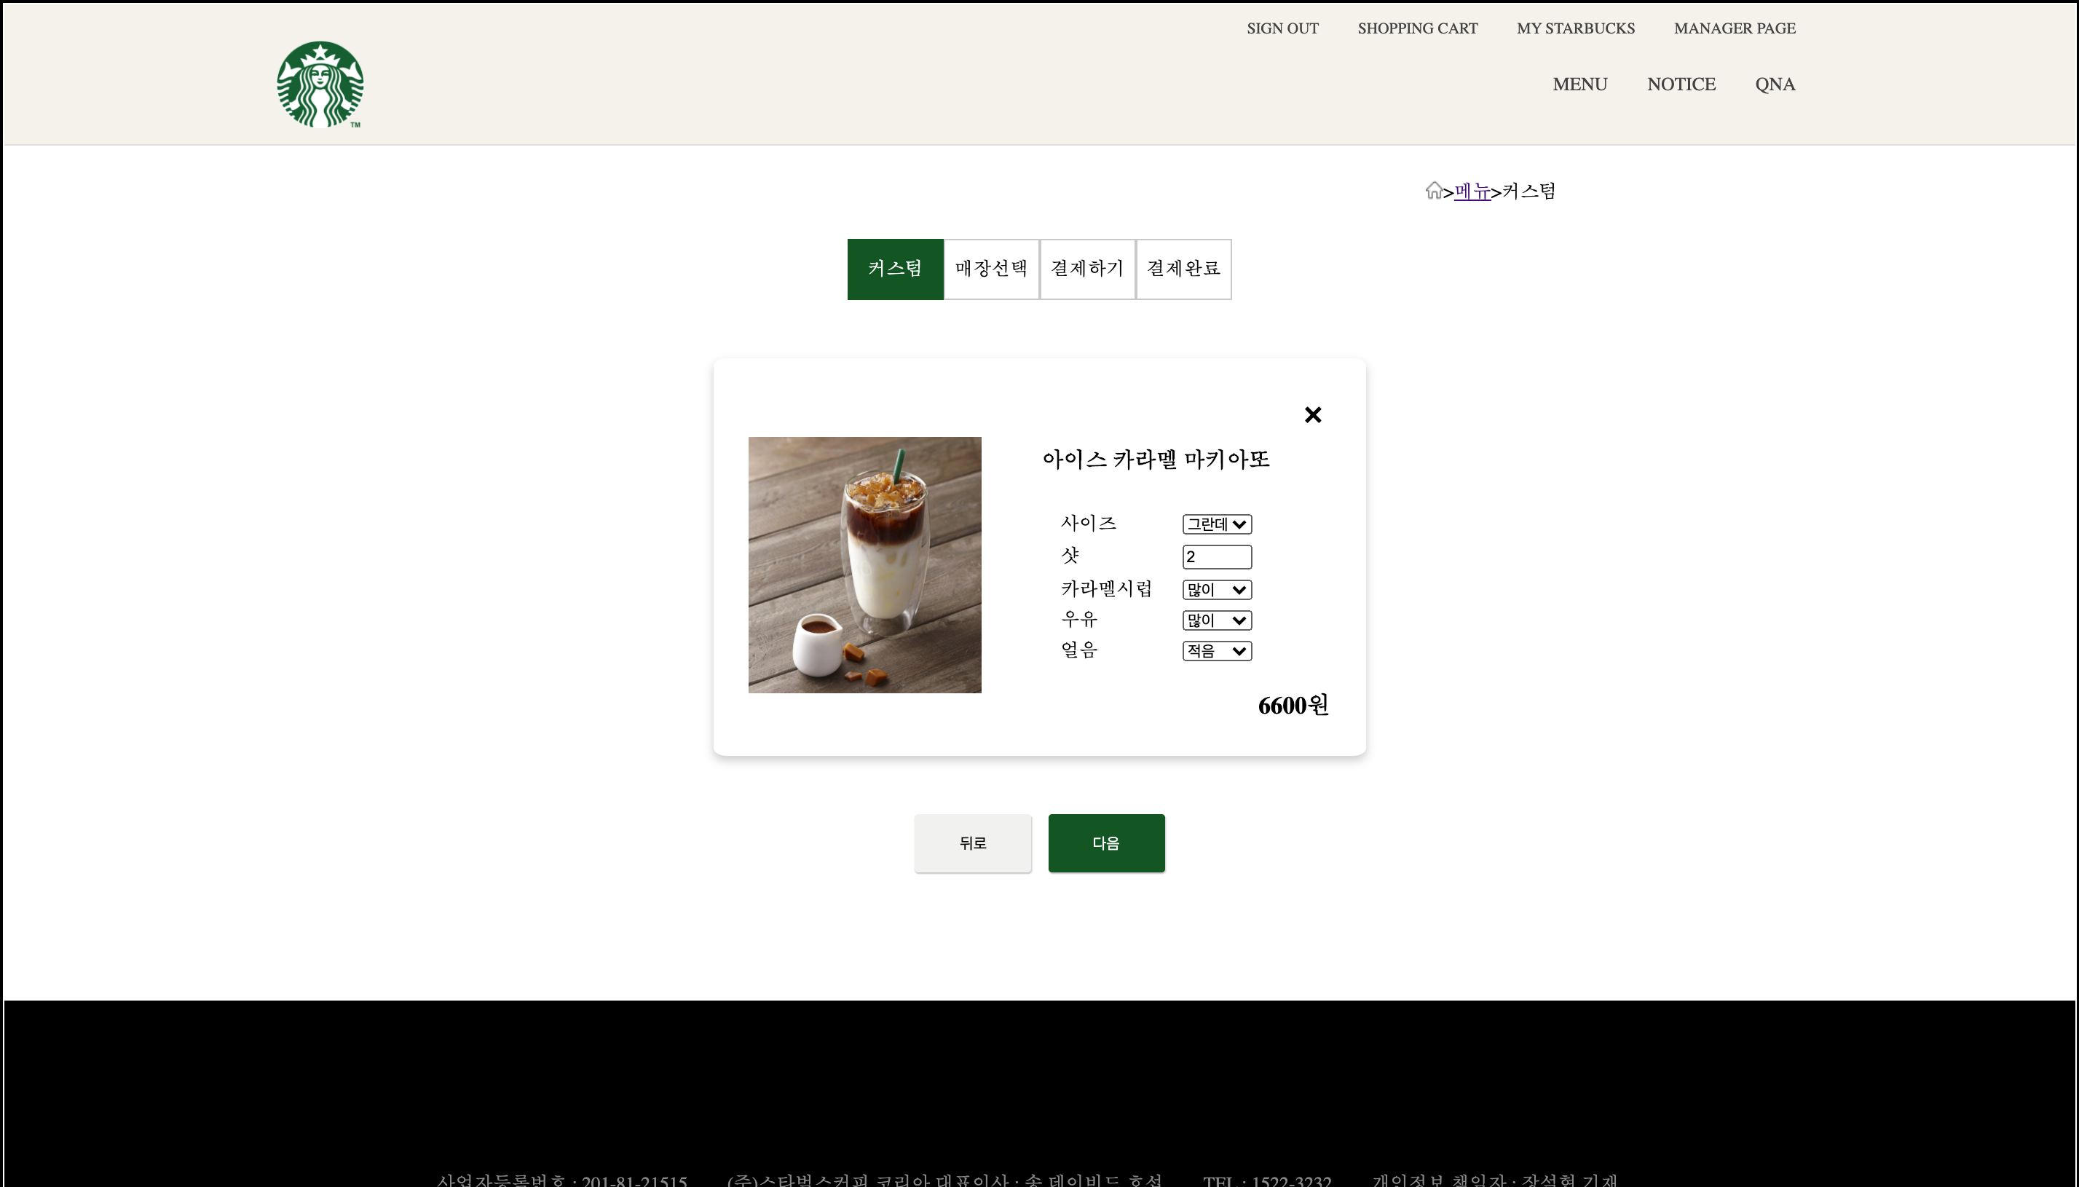Open the 사이즈 dropdown showing 그란데
The height and width of the screenshot is (1187, 2079).
point(1216,524)
